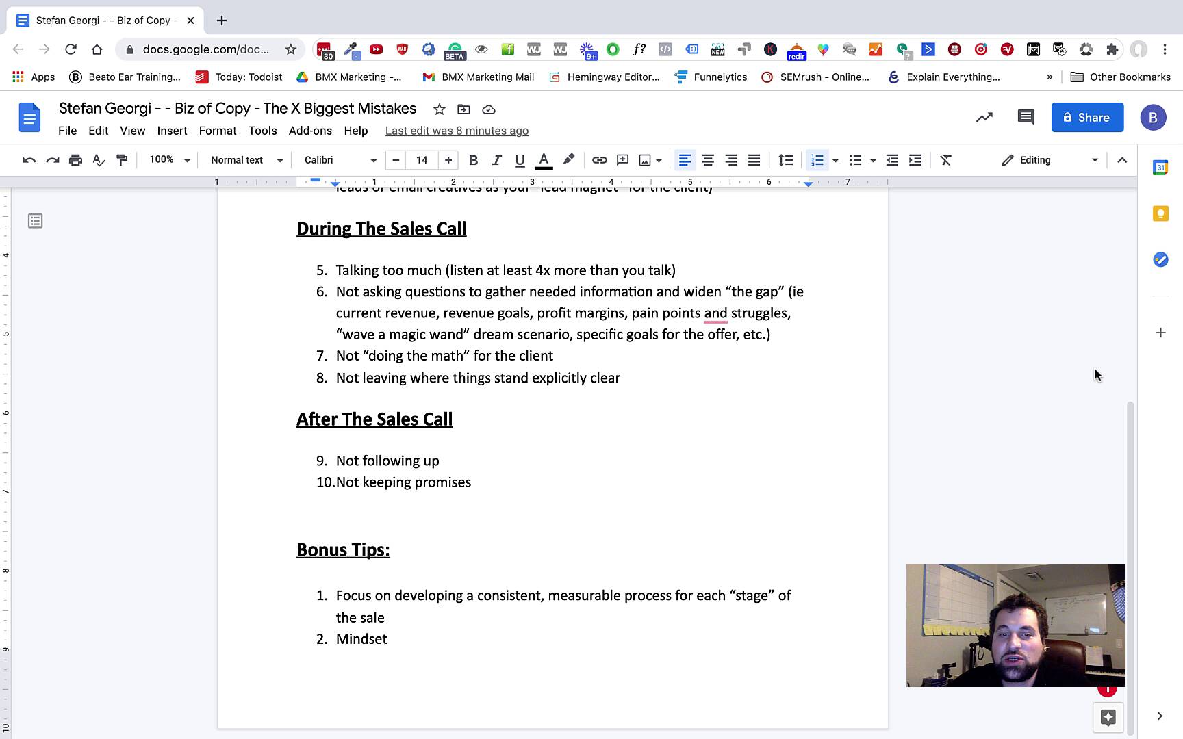Open the 'Last edit was 8 minutes ago' link
The width and height of the screenshot is (1183, 739).
pos(457,131)
